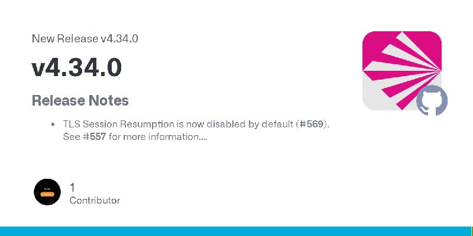This screenshot has width=473, height=236.
Task: Click the TLS Session Resumption bullet text
Action: (x=196, y=130)
